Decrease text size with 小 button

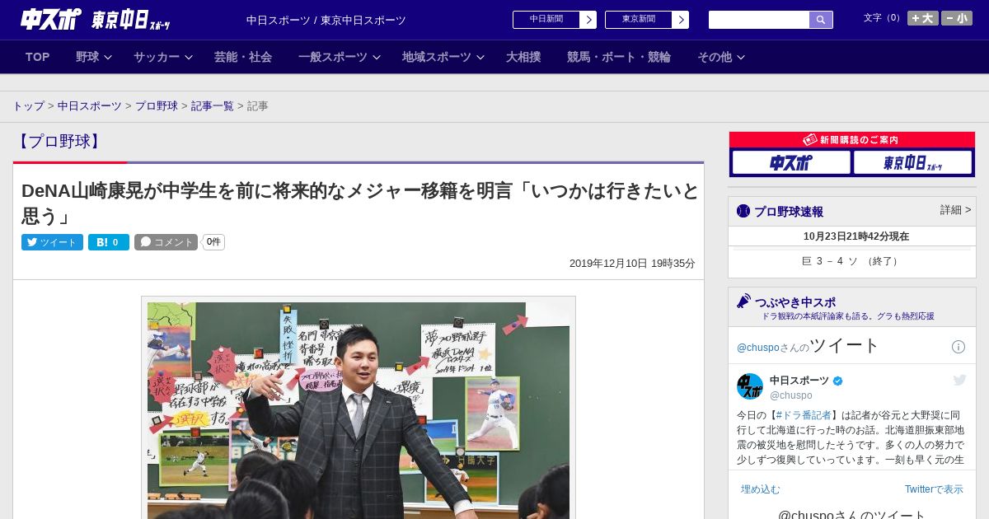pyautogui.click(x=957, y=18)
